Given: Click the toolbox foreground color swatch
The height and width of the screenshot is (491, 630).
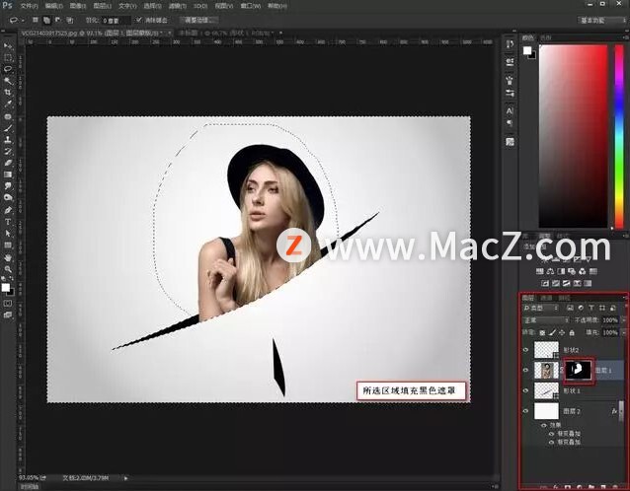Looking at the screenshot, I should 5,288.
